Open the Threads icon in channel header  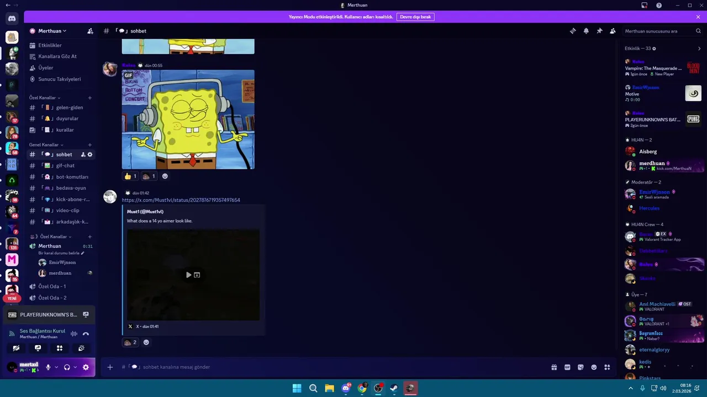click(x=573, y=31)
